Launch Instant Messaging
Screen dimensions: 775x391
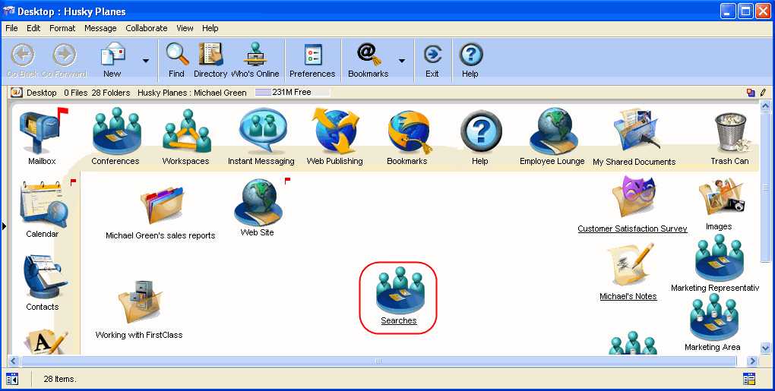point(261,131)
